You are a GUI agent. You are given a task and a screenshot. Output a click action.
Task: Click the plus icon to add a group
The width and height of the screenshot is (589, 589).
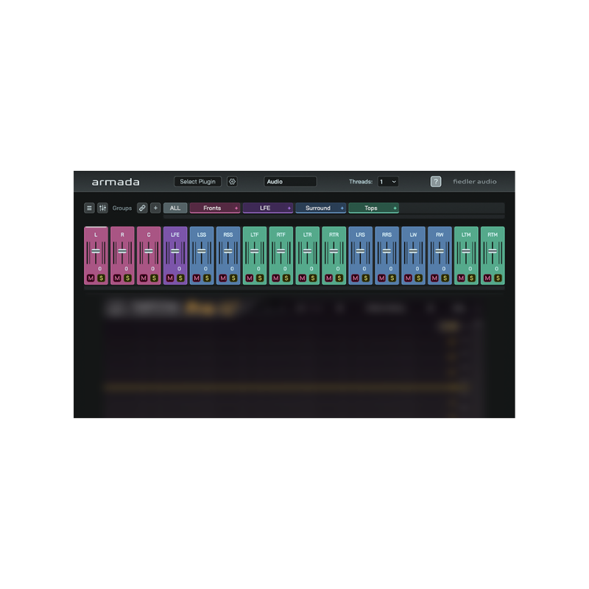click(x=155, y=208)
